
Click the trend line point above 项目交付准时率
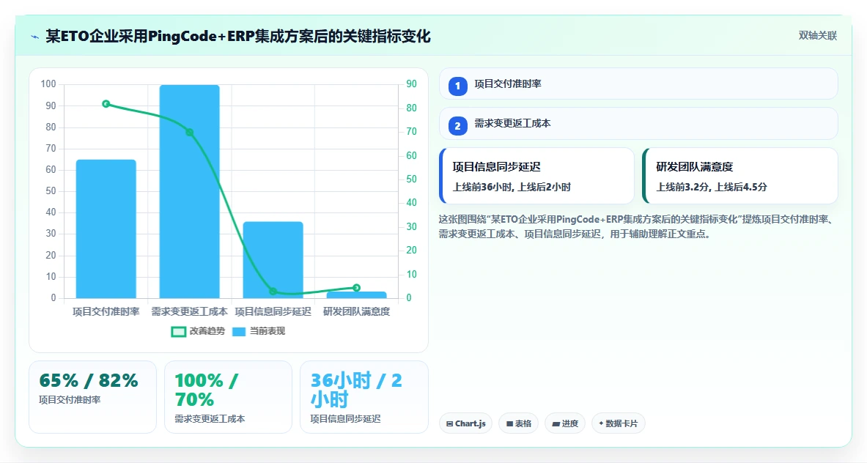[106, 104]
